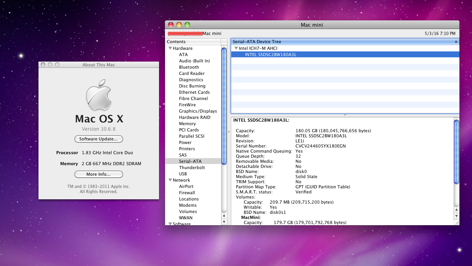Screen dimensions: 472x266
Task: Select Serial-ATA in sidebar
Action: [x=193, y=161]
